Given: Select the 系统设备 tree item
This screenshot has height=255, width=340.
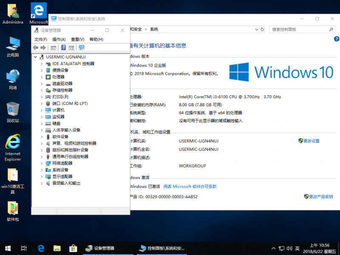Looking at the screenshot, I should [x=60, y=170].
